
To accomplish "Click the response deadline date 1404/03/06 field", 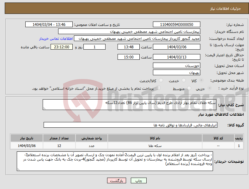I will pyautogui.click(x=176, y=47).
